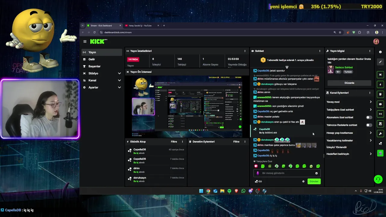
Task: Open Hesap yaşı kısıtlaması options
Action: (349, 133)
